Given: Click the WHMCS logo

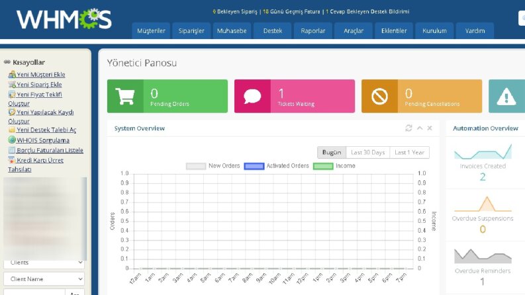Looking at the screenshot, I should tap(64, 19).
